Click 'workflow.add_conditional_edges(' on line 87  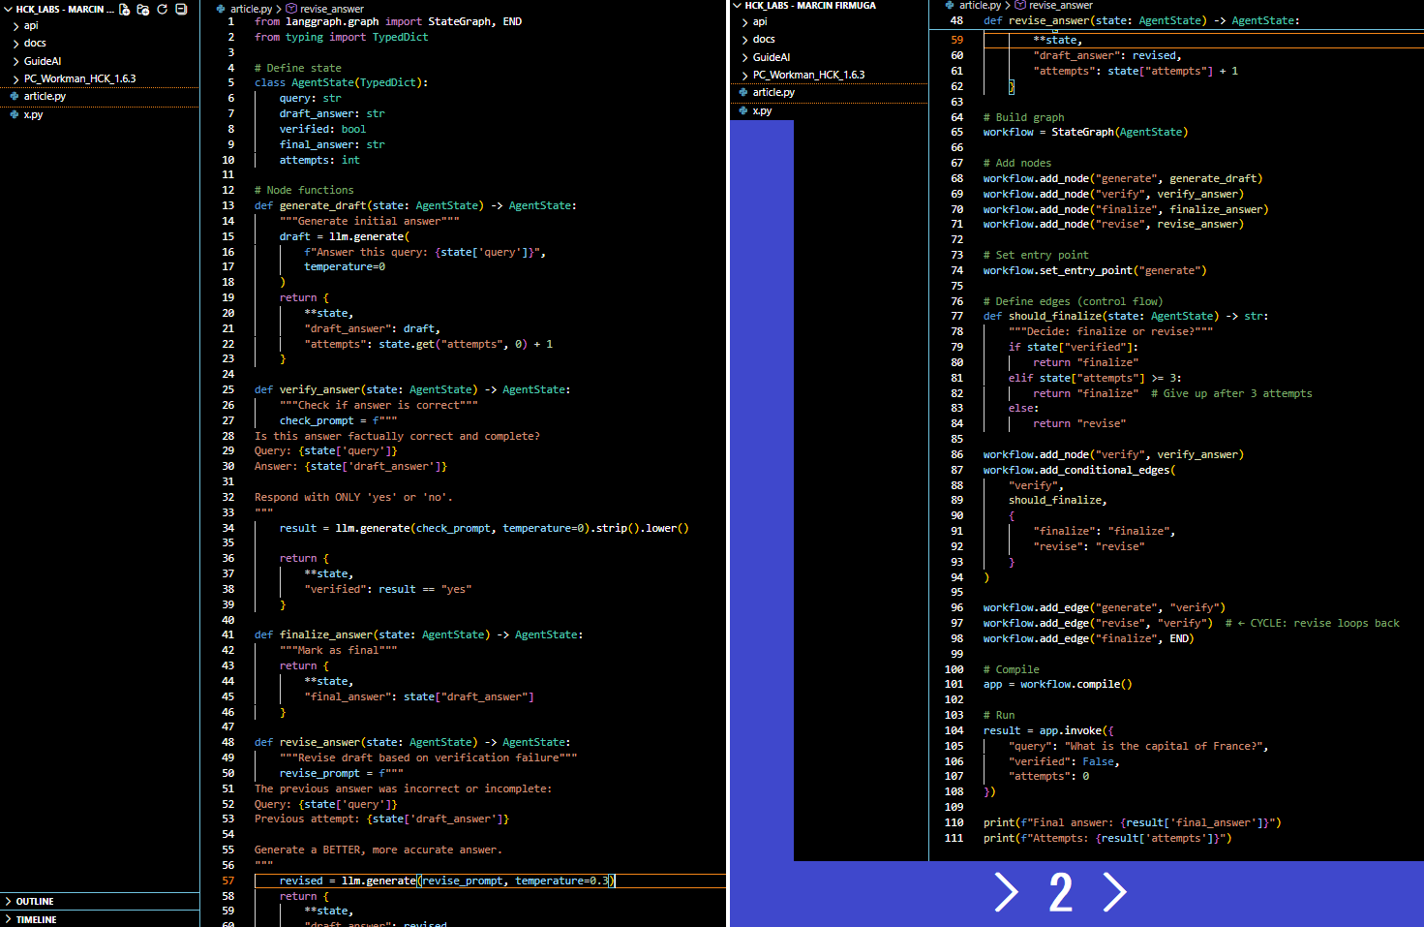(x=1079, y=470)
